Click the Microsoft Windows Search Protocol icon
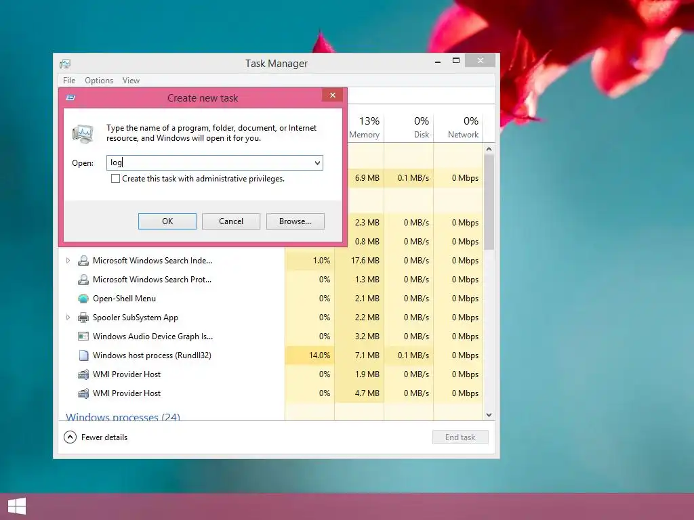 pyautogui.click(x=83, y=280)
